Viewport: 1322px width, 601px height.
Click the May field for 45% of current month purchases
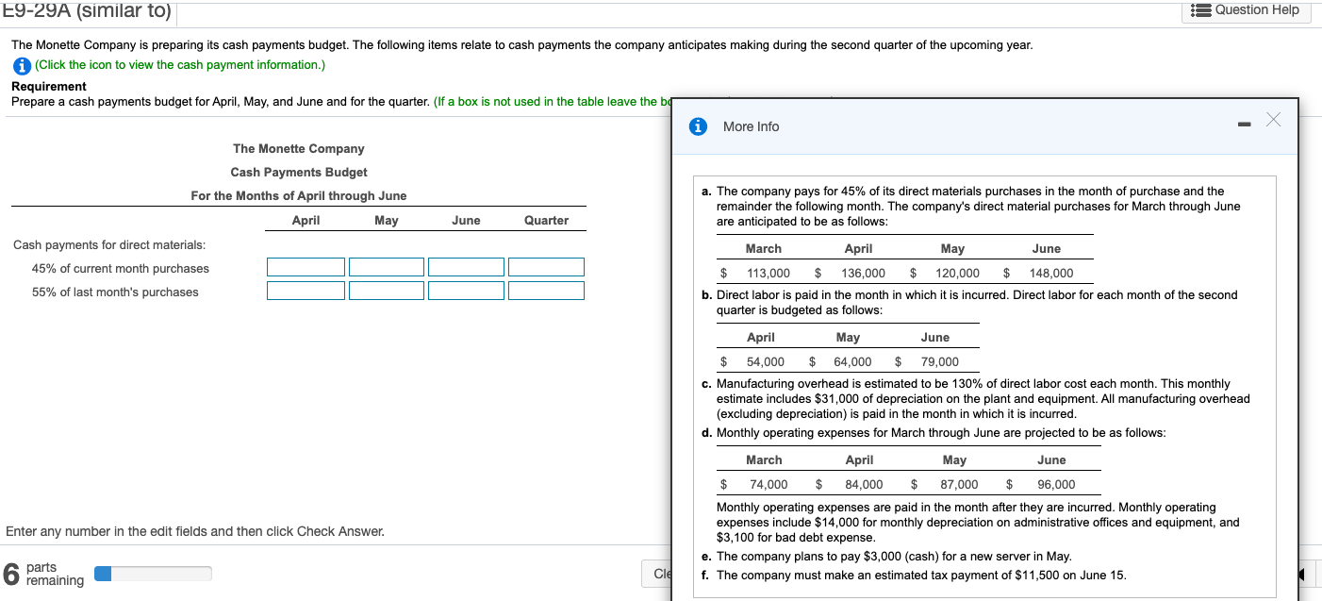386,267
